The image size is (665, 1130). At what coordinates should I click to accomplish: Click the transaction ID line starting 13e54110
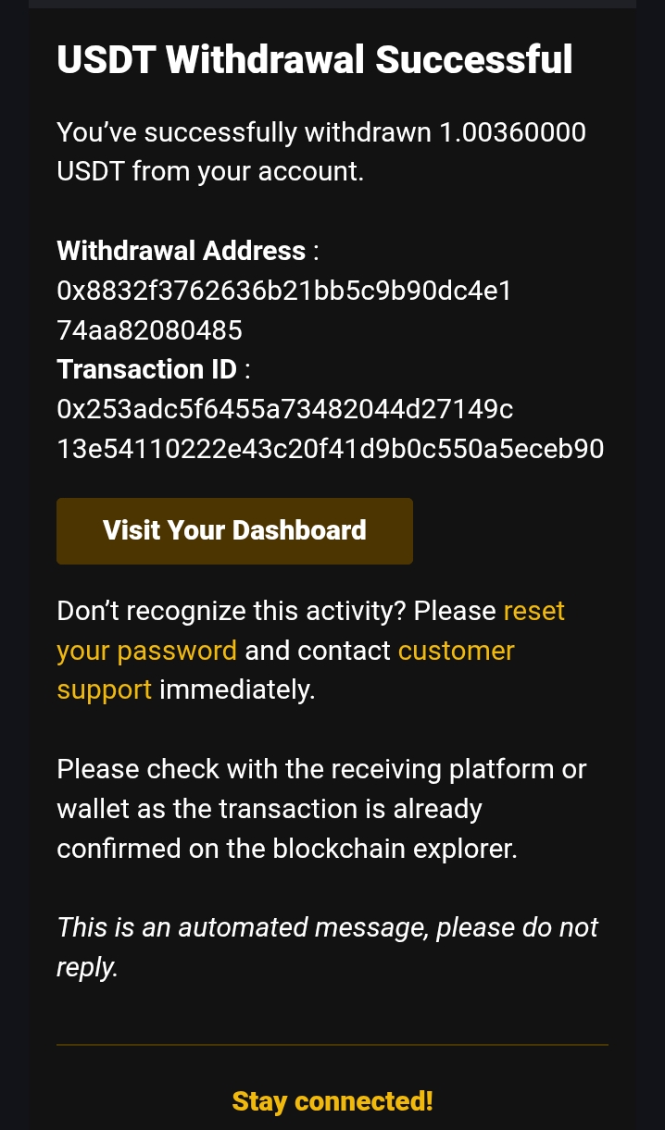pos(330,449)
